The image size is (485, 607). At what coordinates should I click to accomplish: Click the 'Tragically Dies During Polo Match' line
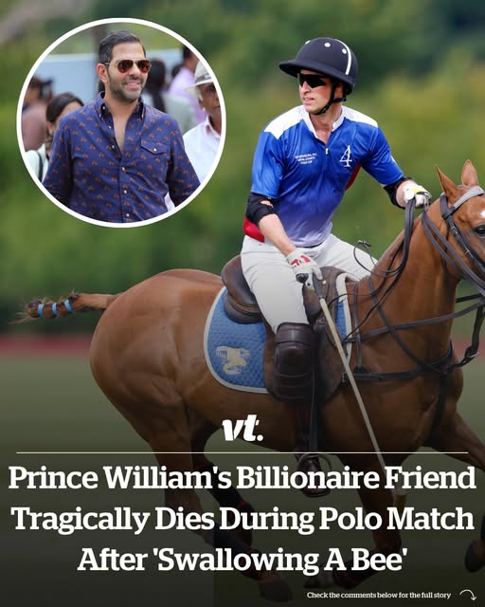click(244, 520)
